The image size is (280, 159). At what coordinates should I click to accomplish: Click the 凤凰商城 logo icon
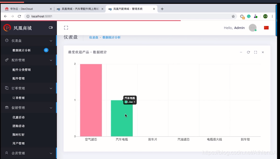7,28
